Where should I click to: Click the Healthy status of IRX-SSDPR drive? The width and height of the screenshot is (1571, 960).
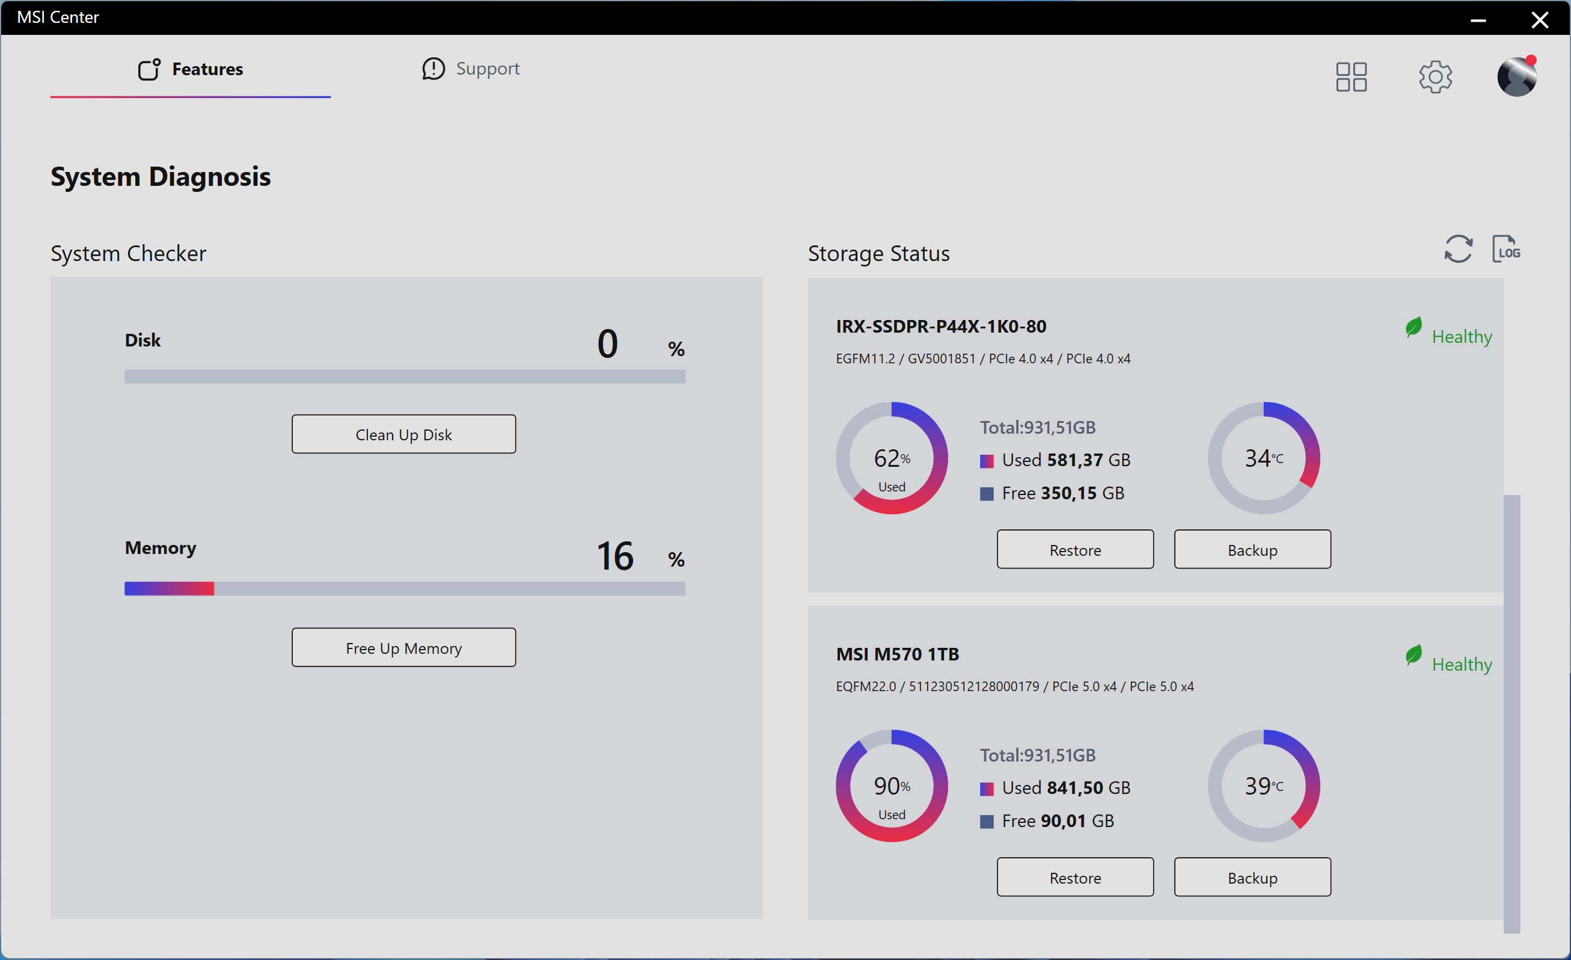1462,337
